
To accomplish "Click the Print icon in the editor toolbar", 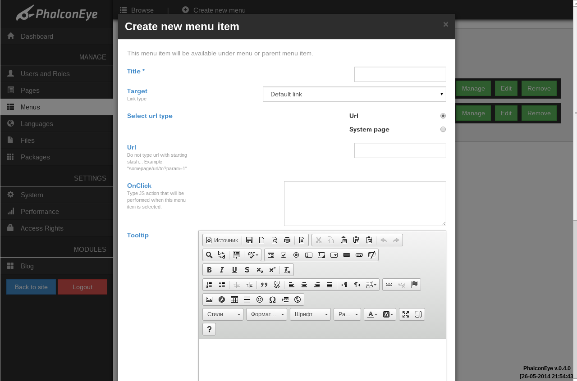I will pos(287,240).
